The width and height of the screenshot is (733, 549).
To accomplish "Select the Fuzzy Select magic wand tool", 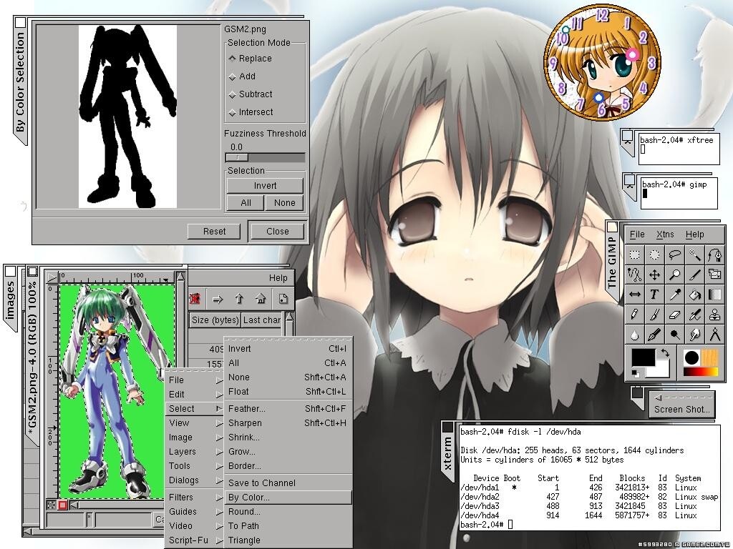I will click(x=694, y=254).
